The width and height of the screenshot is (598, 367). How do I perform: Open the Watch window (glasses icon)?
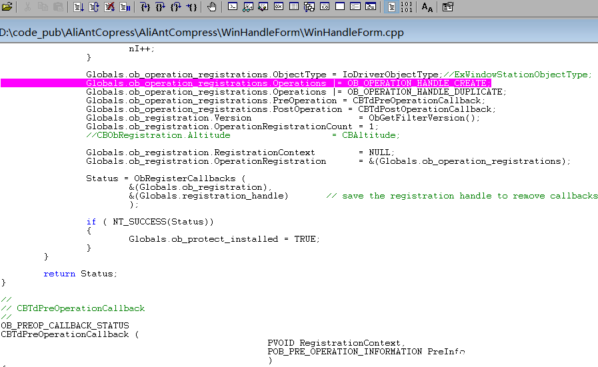pyautogui.click(x=248, y=7)
